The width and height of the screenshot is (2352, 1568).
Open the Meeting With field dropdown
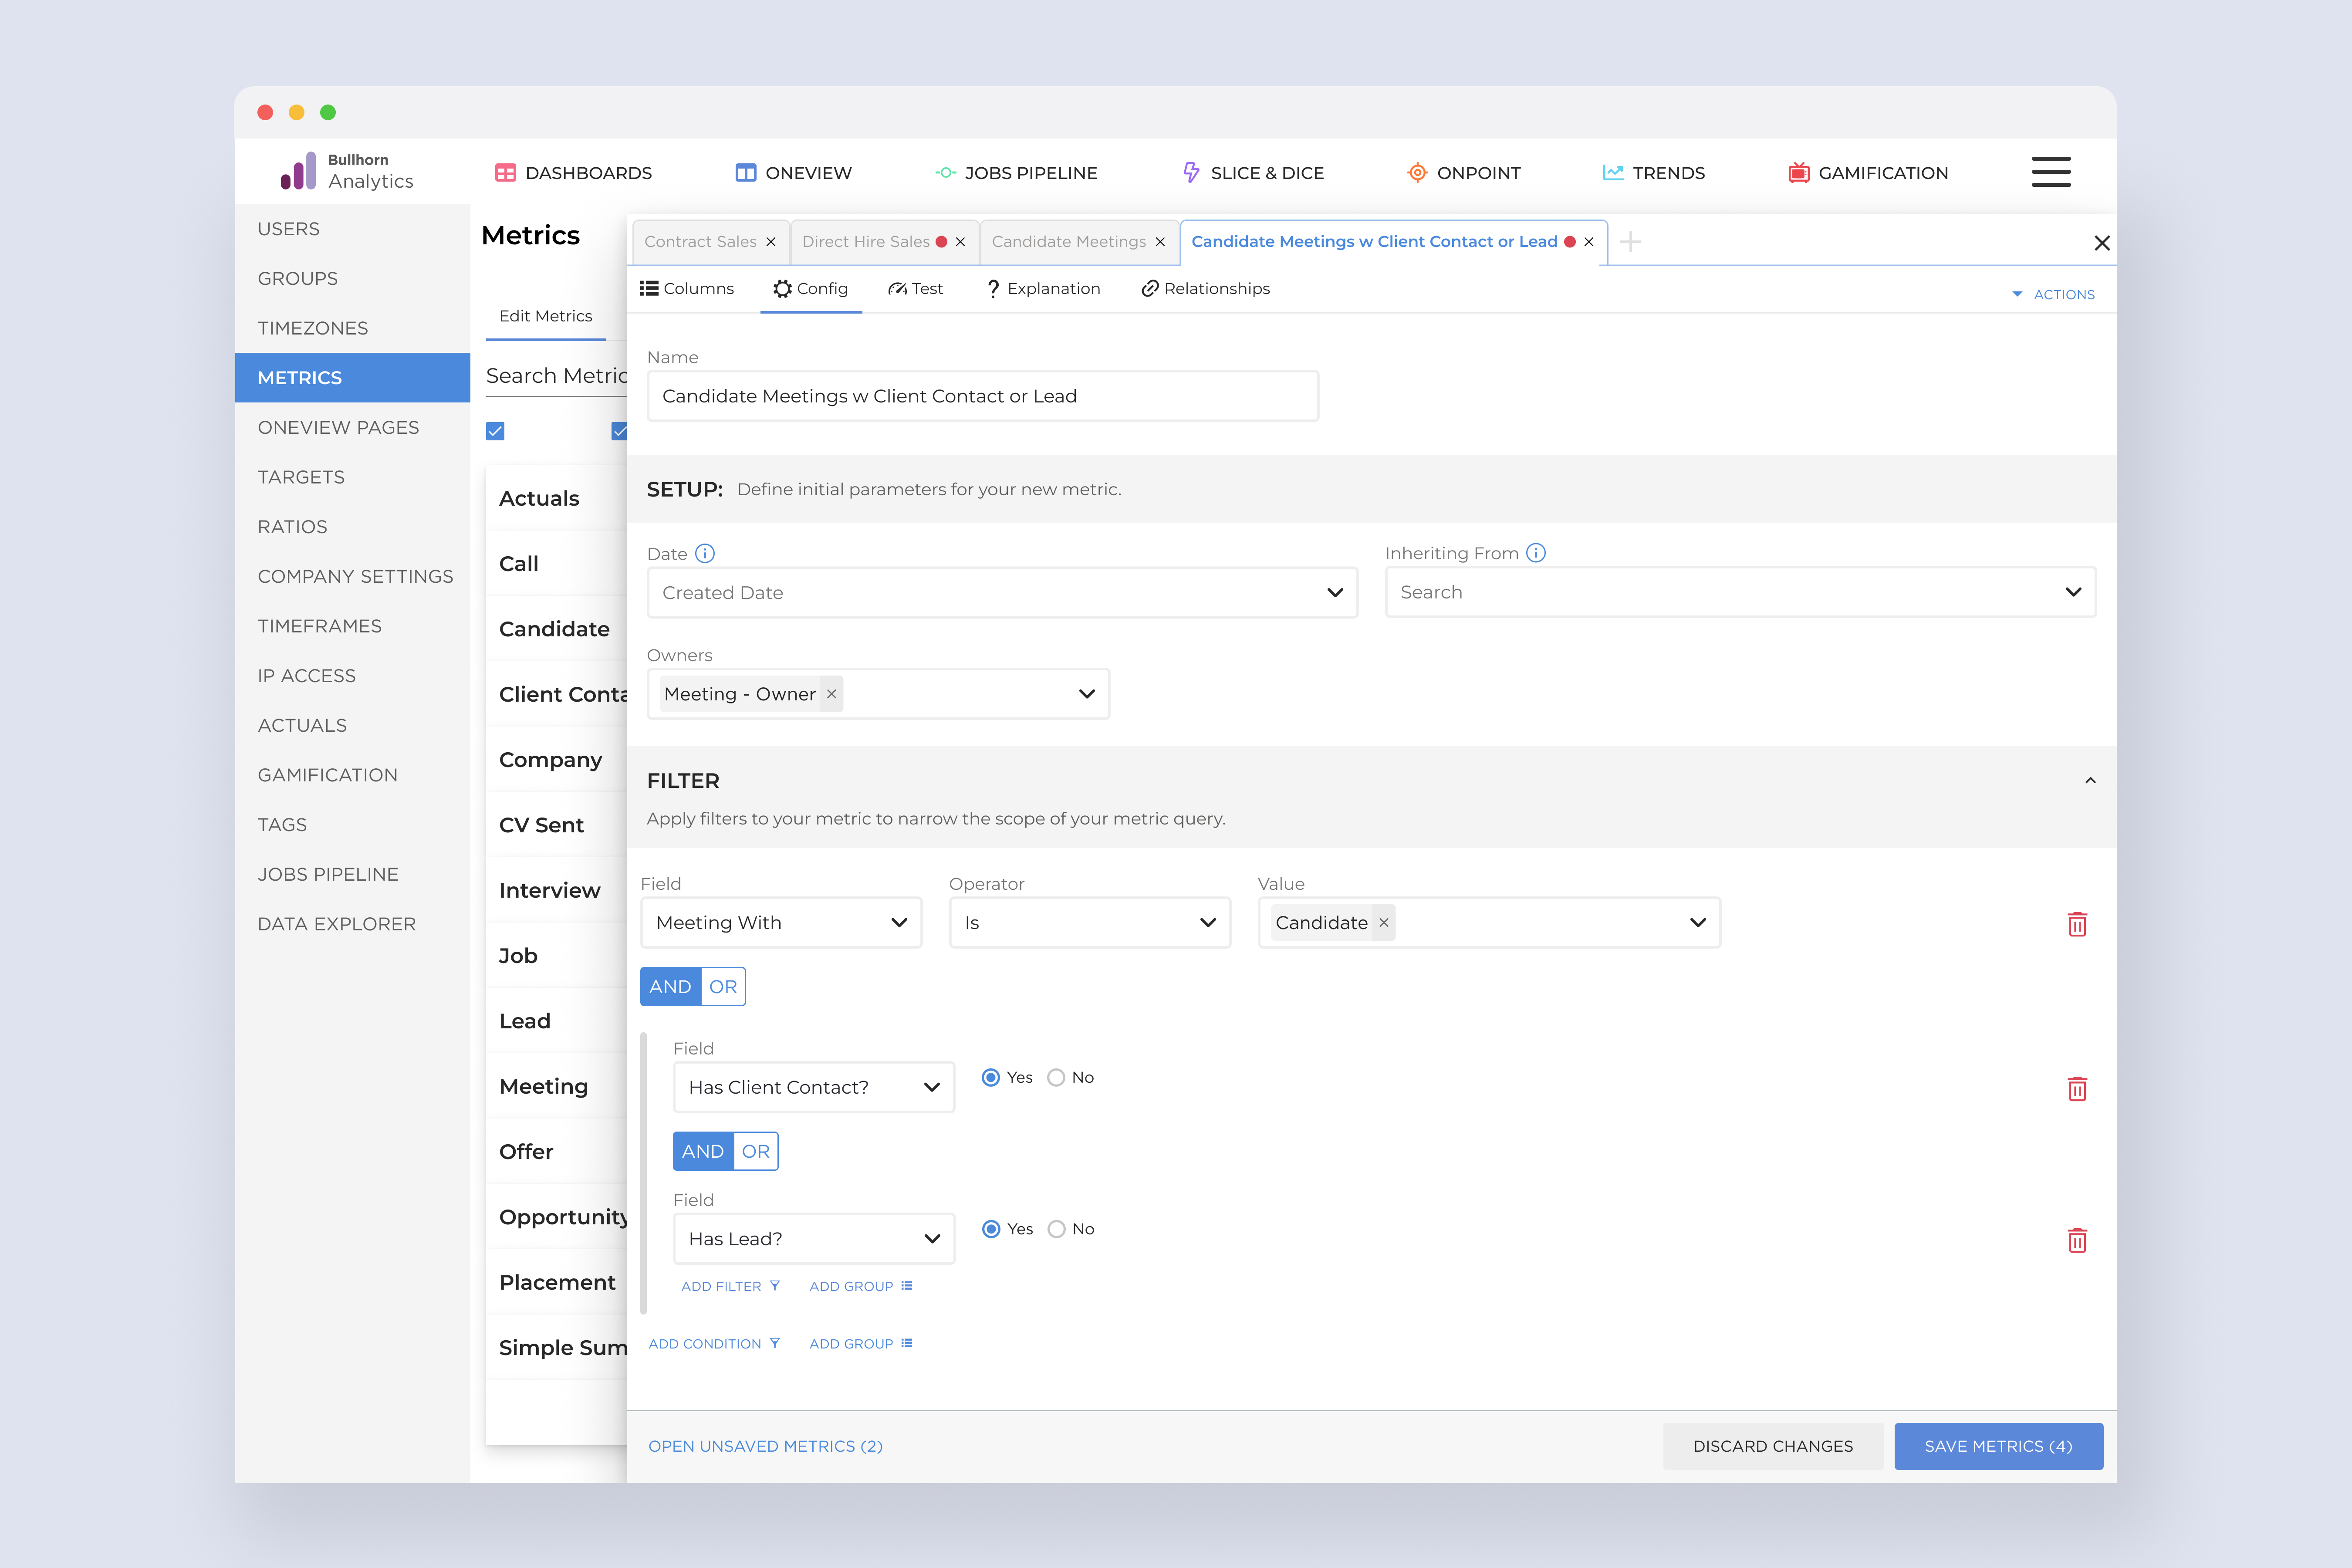[x=781, y=923]
